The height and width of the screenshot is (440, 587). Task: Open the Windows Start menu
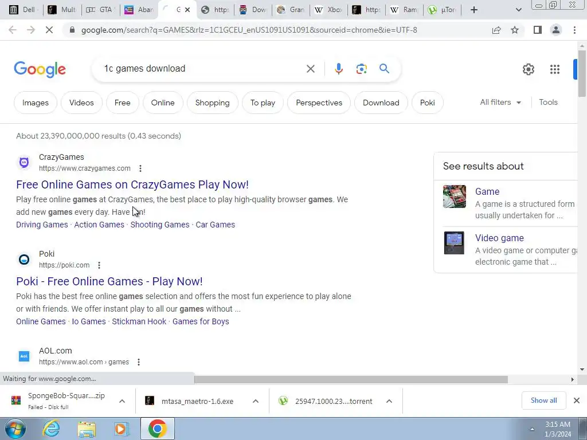click(15, 429)
